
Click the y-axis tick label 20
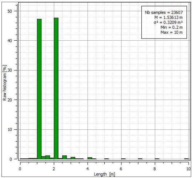(x=10, y=100)
